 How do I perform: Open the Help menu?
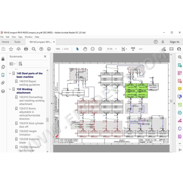pos(37,37)
